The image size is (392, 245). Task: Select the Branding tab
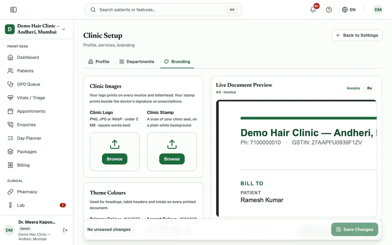coord(177,61)
